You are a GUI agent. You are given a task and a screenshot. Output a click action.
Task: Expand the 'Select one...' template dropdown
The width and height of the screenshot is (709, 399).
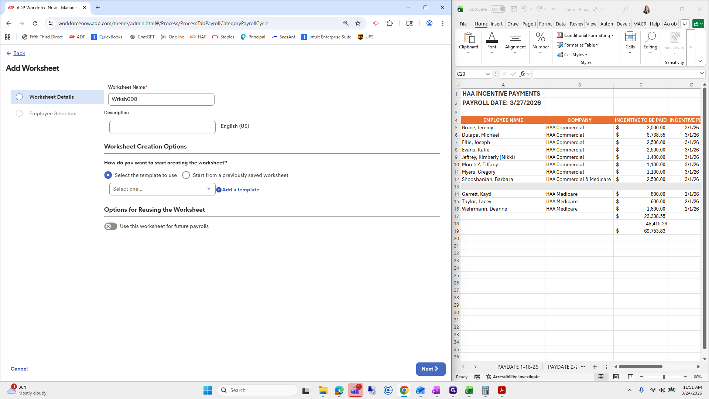pos(162,189)
